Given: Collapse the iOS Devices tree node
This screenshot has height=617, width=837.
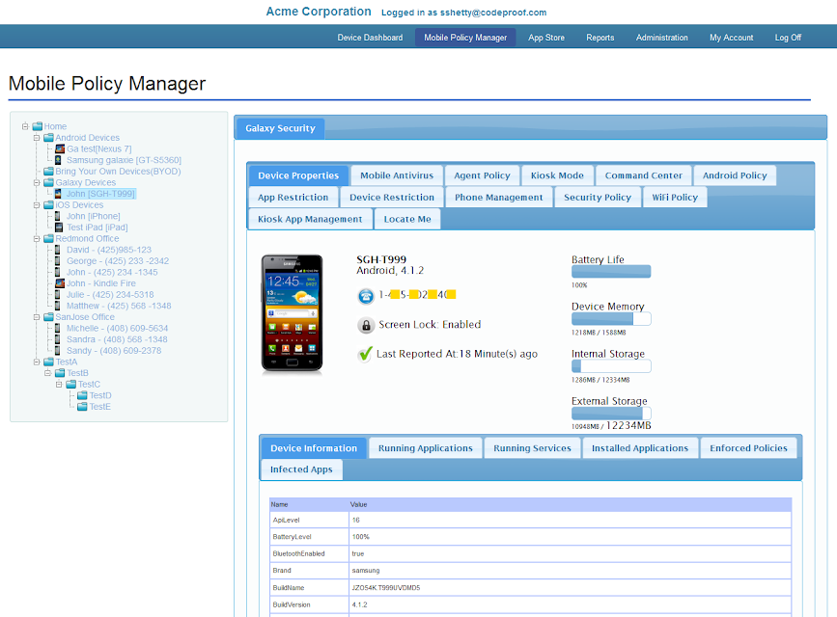Looking at the screenshot, I should point(37,204).
